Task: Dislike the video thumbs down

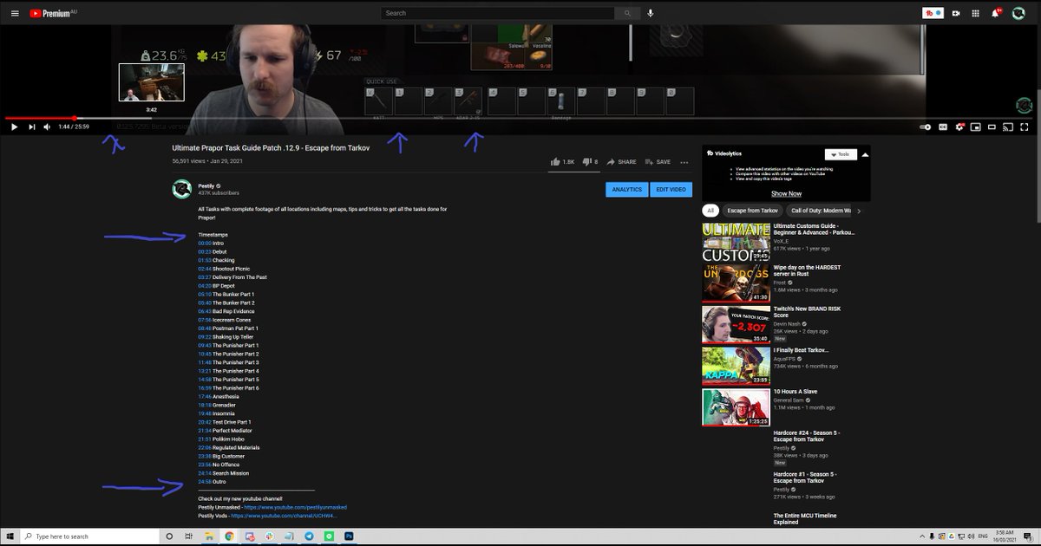Action: pyautogui.click(x=589, y=162)
